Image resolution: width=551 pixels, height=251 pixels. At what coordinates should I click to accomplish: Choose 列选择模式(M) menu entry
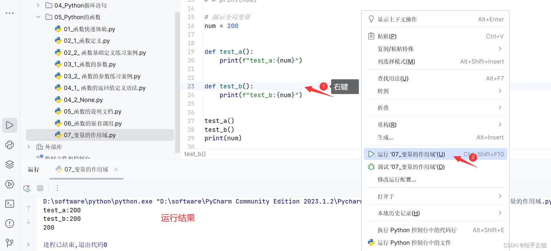(435, 61)
